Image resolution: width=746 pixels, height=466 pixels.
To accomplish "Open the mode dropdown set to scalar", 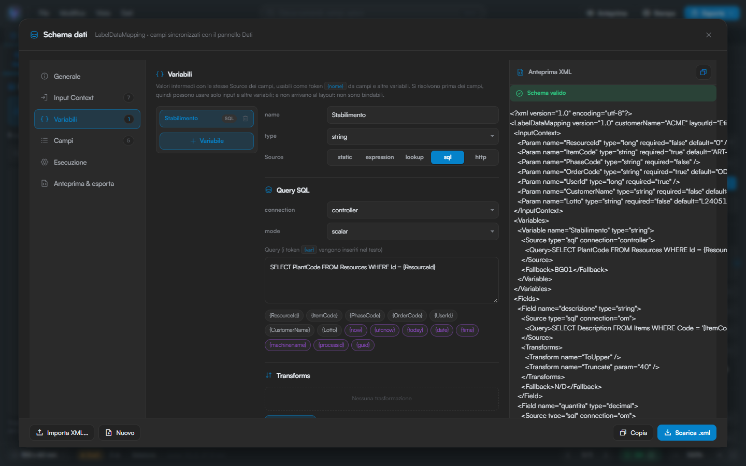I will [x=412, y=231].
